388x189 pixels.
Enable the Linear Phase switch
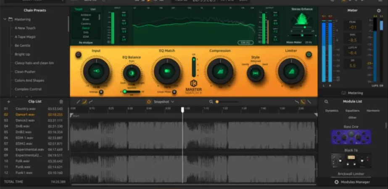(174, 92)
